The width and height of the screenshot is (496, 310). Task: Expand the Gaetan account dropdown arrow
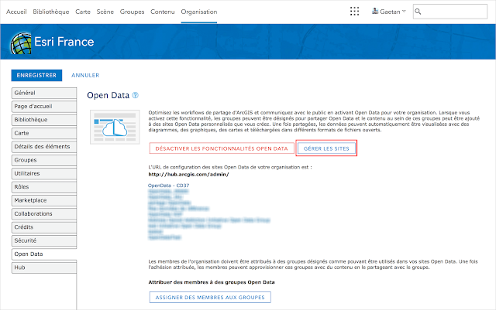pos(404,12)
